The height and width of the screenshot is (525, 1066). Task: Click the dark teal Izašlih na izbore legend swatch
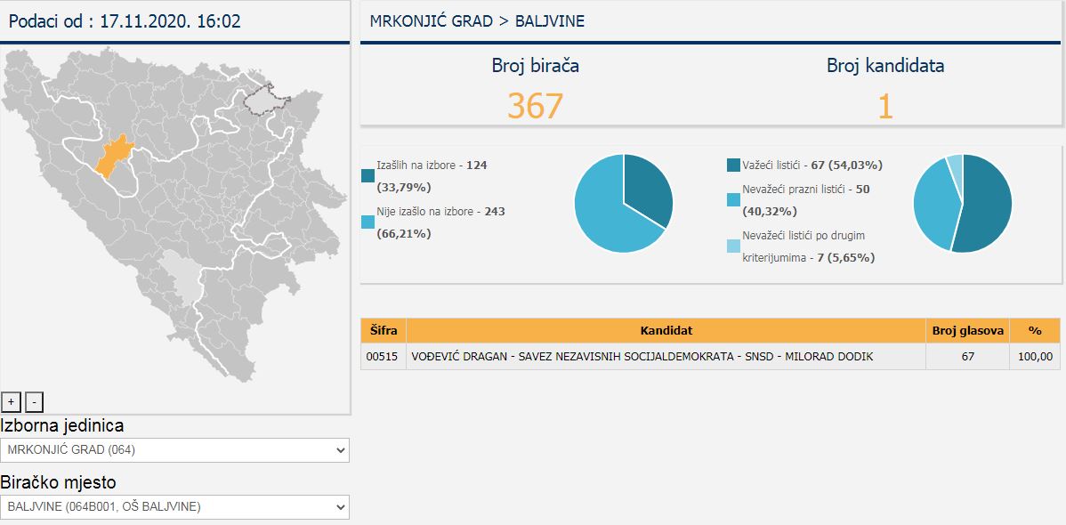click(x=368, y=175)
